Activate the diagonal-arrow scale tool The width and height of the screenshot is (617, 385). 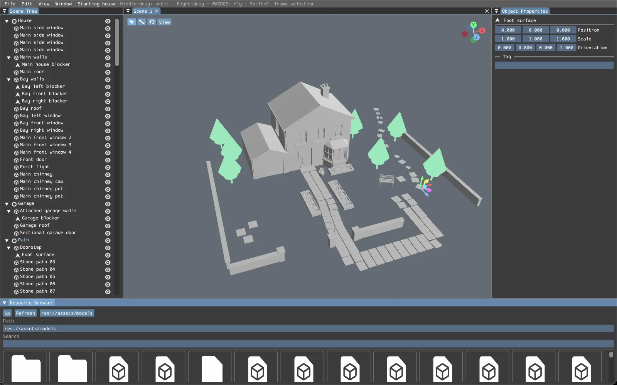pyautogui.click(x=142, y=22)
